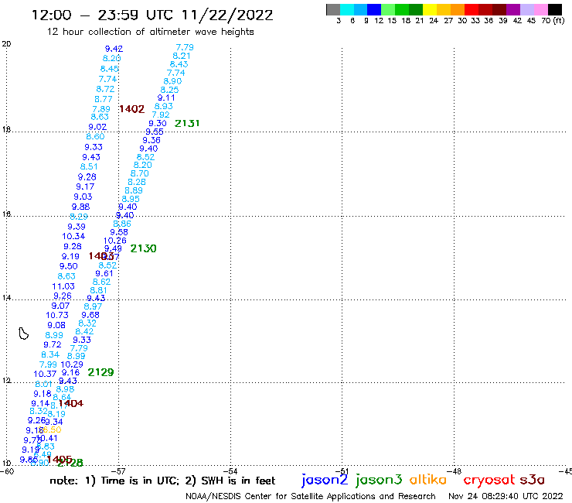Click the wave height value 9.88

(80, 207)
